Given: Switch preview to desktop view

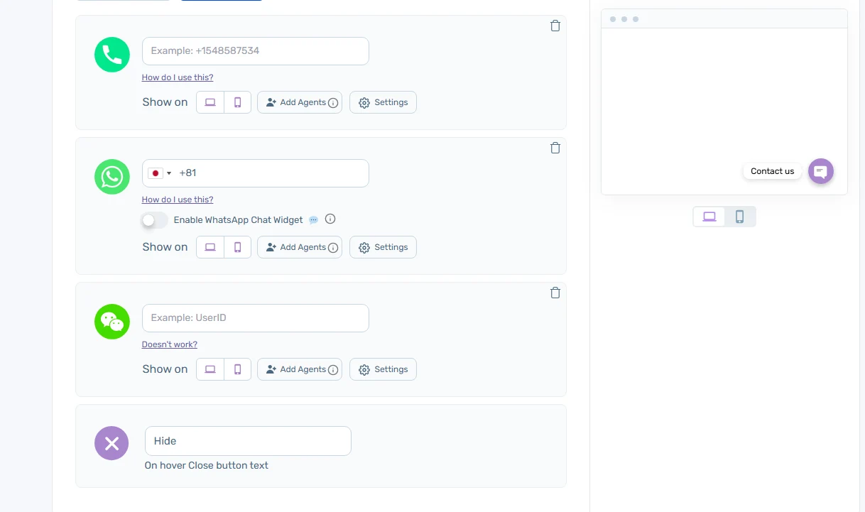Looking at the screenshot, I should (709, 217).
